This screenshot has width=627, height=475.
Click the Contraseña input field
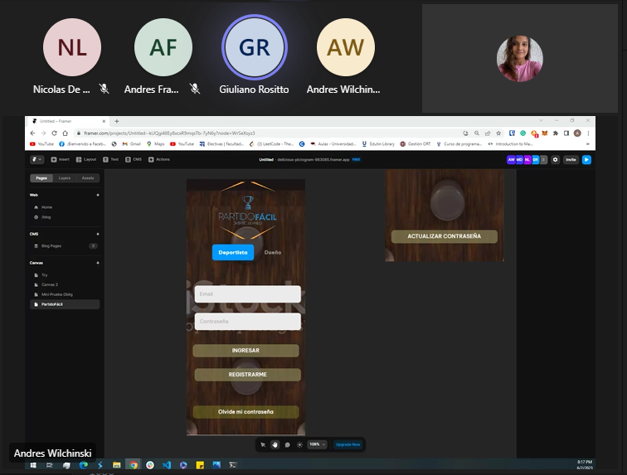click(x=247, y=322)
